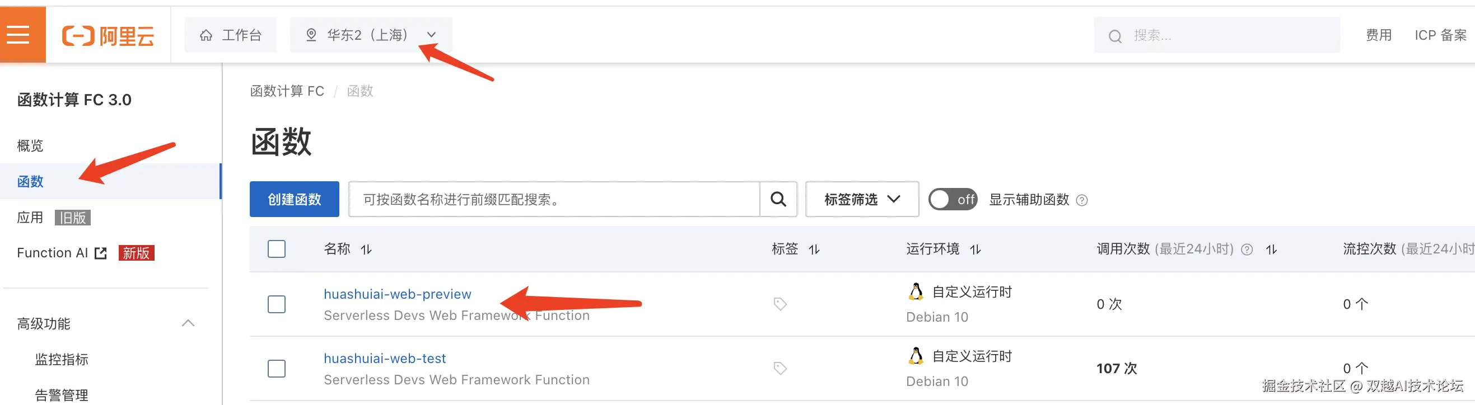1475x405 pixels.
Task: Click tag icon for huashuiai-web-preview
Action: coord(780,304)
